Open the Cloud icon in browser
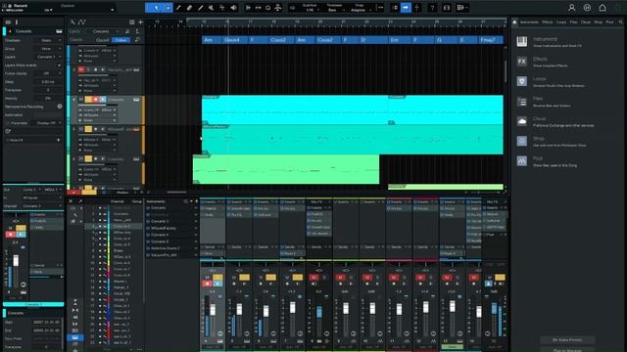This screenshot has height=352, width=627. pyautogui.click(x=522, y=121)
